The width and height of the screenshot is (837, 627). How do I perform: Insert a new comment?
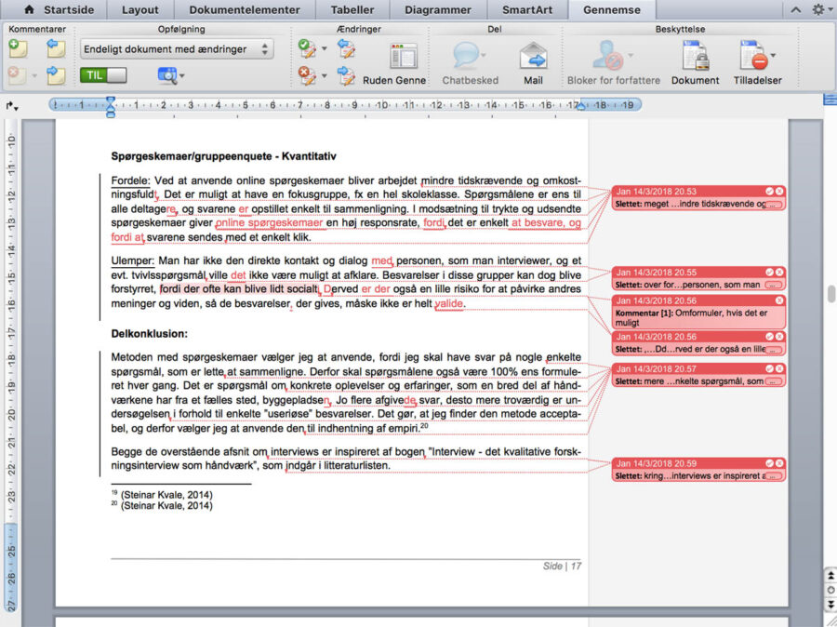pyautogui.click(x=19, y=49)
